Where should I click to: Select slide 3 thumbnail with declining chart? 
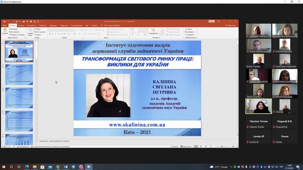tap(19, 98)
